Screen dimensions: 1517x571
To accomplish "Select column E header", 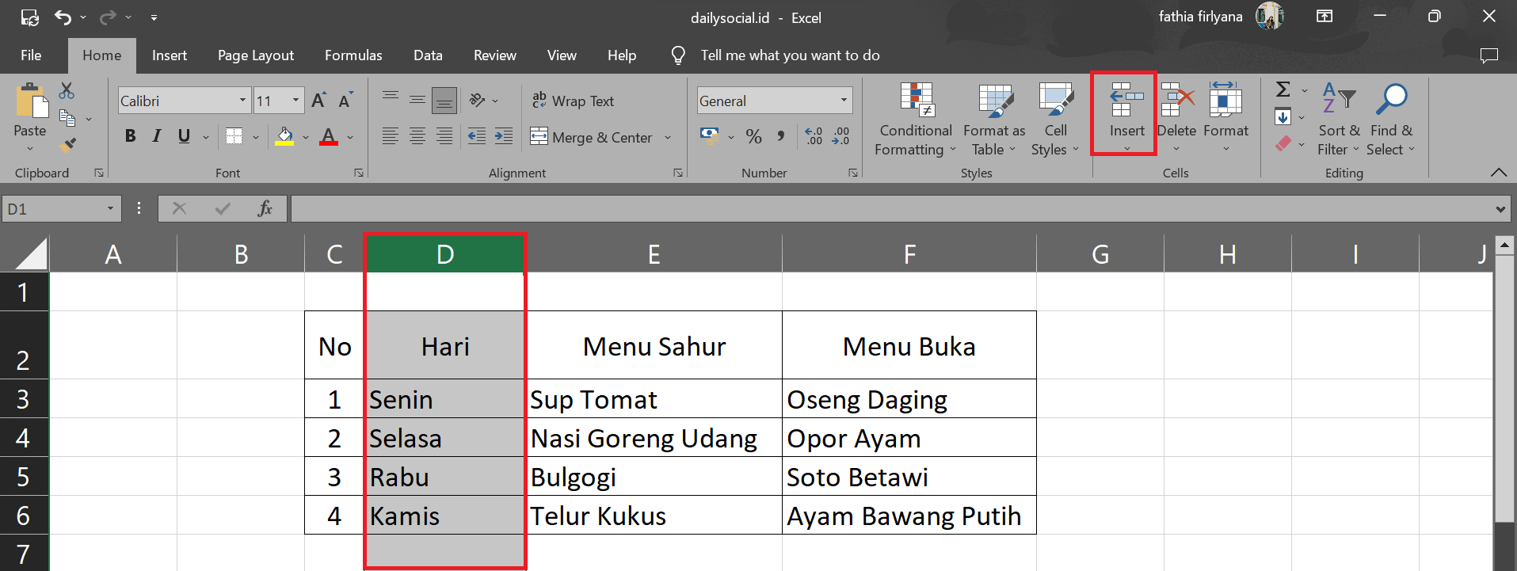I will click(x=654, y=254).
